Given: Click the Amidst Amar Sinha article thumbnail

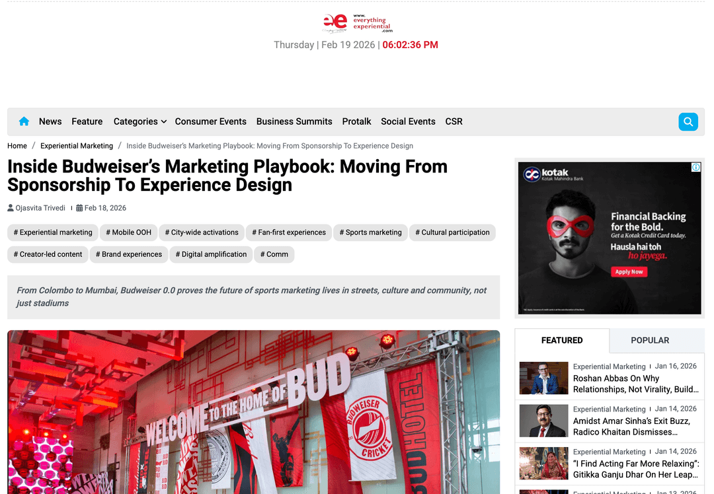Looking at the screenshot, I should [543, 421].
